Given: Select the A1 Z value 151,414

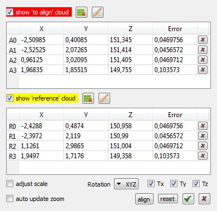Looking at the screenshot, I should (x=130, y=49).
